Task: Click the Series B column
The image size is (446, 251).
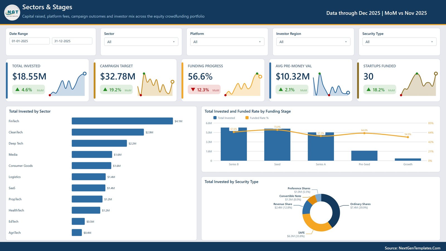Action: click(x=234, y=144)
